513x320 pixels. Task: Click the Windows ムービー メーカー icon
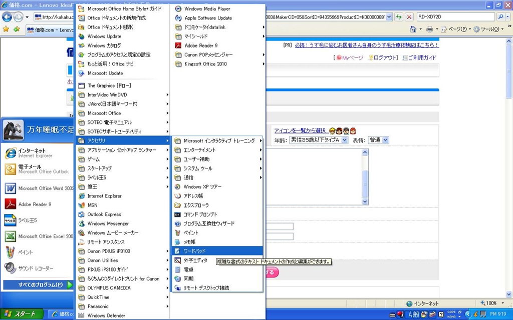tap(81, 232)
